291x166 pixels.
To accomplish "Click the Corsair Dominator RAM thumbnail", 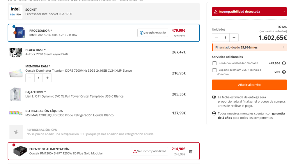I will (16, 73).
